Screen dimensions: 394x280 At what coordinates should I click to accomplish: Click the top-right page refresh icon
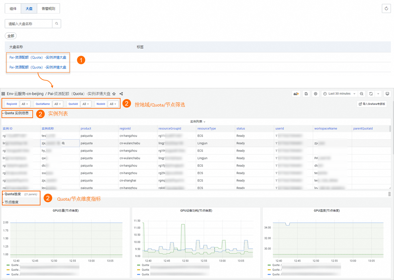point(386,9)
